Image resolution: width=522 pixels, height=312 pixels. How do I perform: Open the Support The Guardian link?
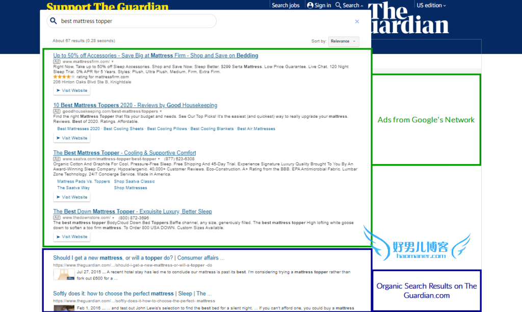[x=108, y=6]
